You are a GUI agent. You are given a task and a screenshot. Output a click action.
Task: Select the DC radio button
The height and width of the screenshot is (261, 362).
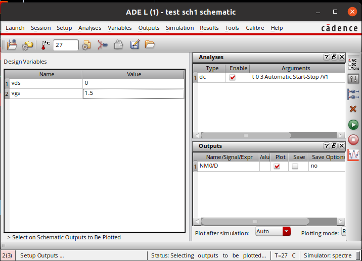click(350, 64)
